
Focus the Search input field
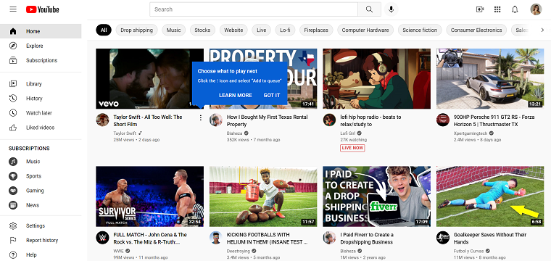pyautogui.click(x=254, y=9)
